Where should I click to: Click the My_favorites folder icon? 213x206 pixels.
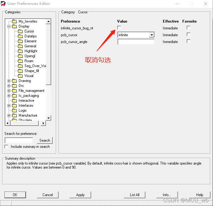[x=14, y=21]
